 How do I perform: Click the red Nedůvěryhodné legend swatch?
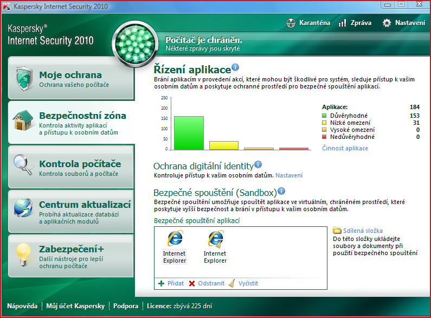(324, 137)
